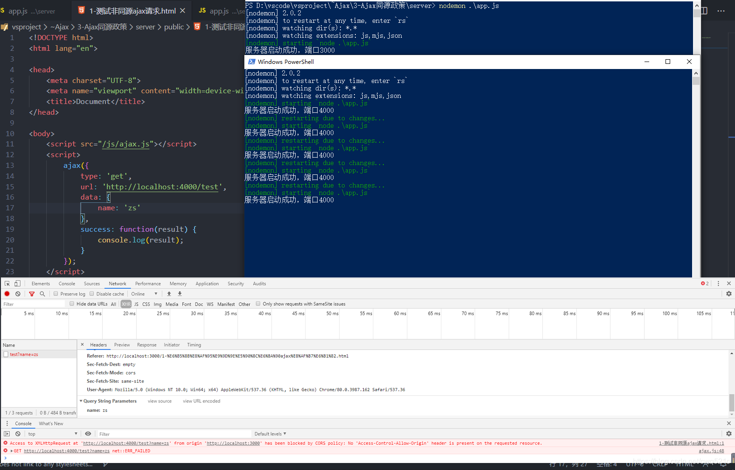
Task: Click the network Filter input field
Action: pyautogui.click(x=34, y=304)
